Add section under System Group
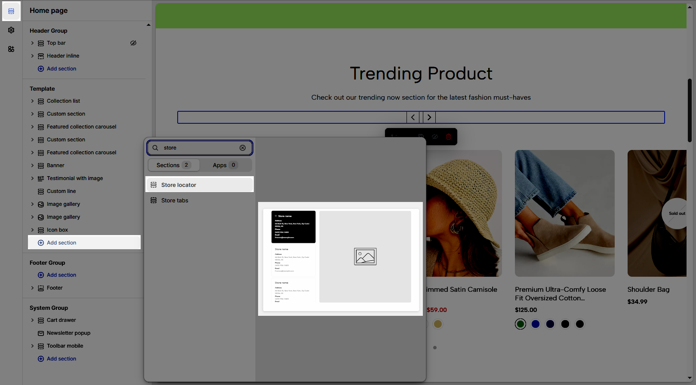Viewport: 696px width, 385px height. coord(57,359)
